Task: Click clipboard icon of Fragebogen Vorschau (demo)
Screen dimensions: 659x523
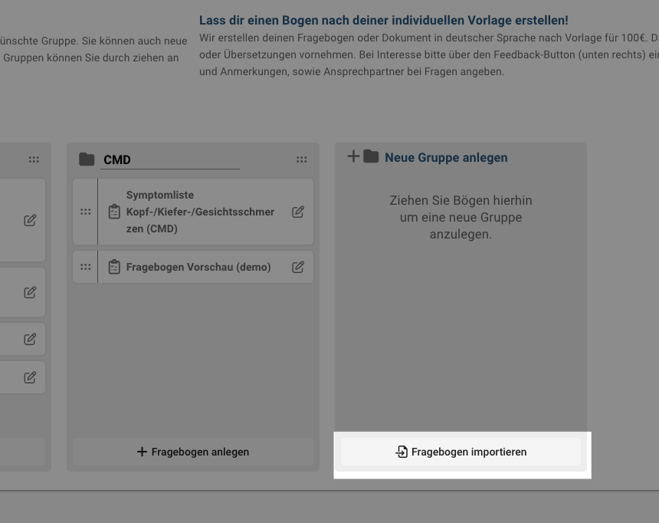Action: coord(114,267)
